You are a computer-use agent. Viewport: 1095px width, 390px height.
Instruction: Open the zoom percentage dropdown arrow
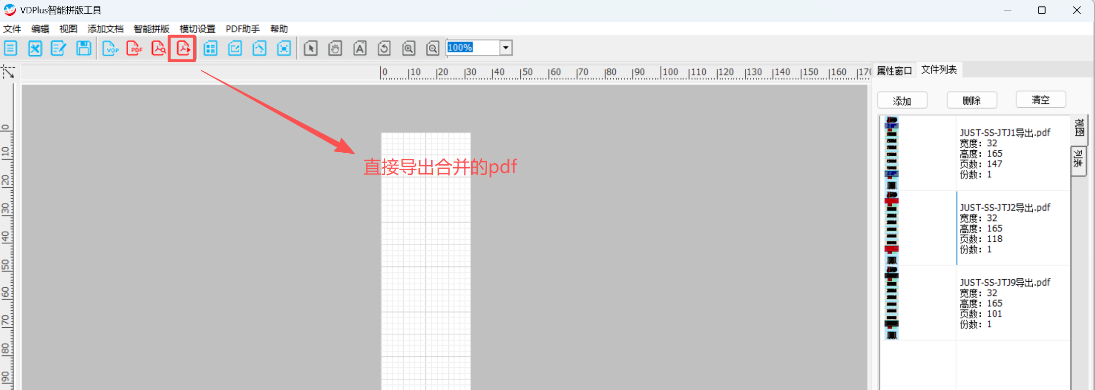coord(505,48)
